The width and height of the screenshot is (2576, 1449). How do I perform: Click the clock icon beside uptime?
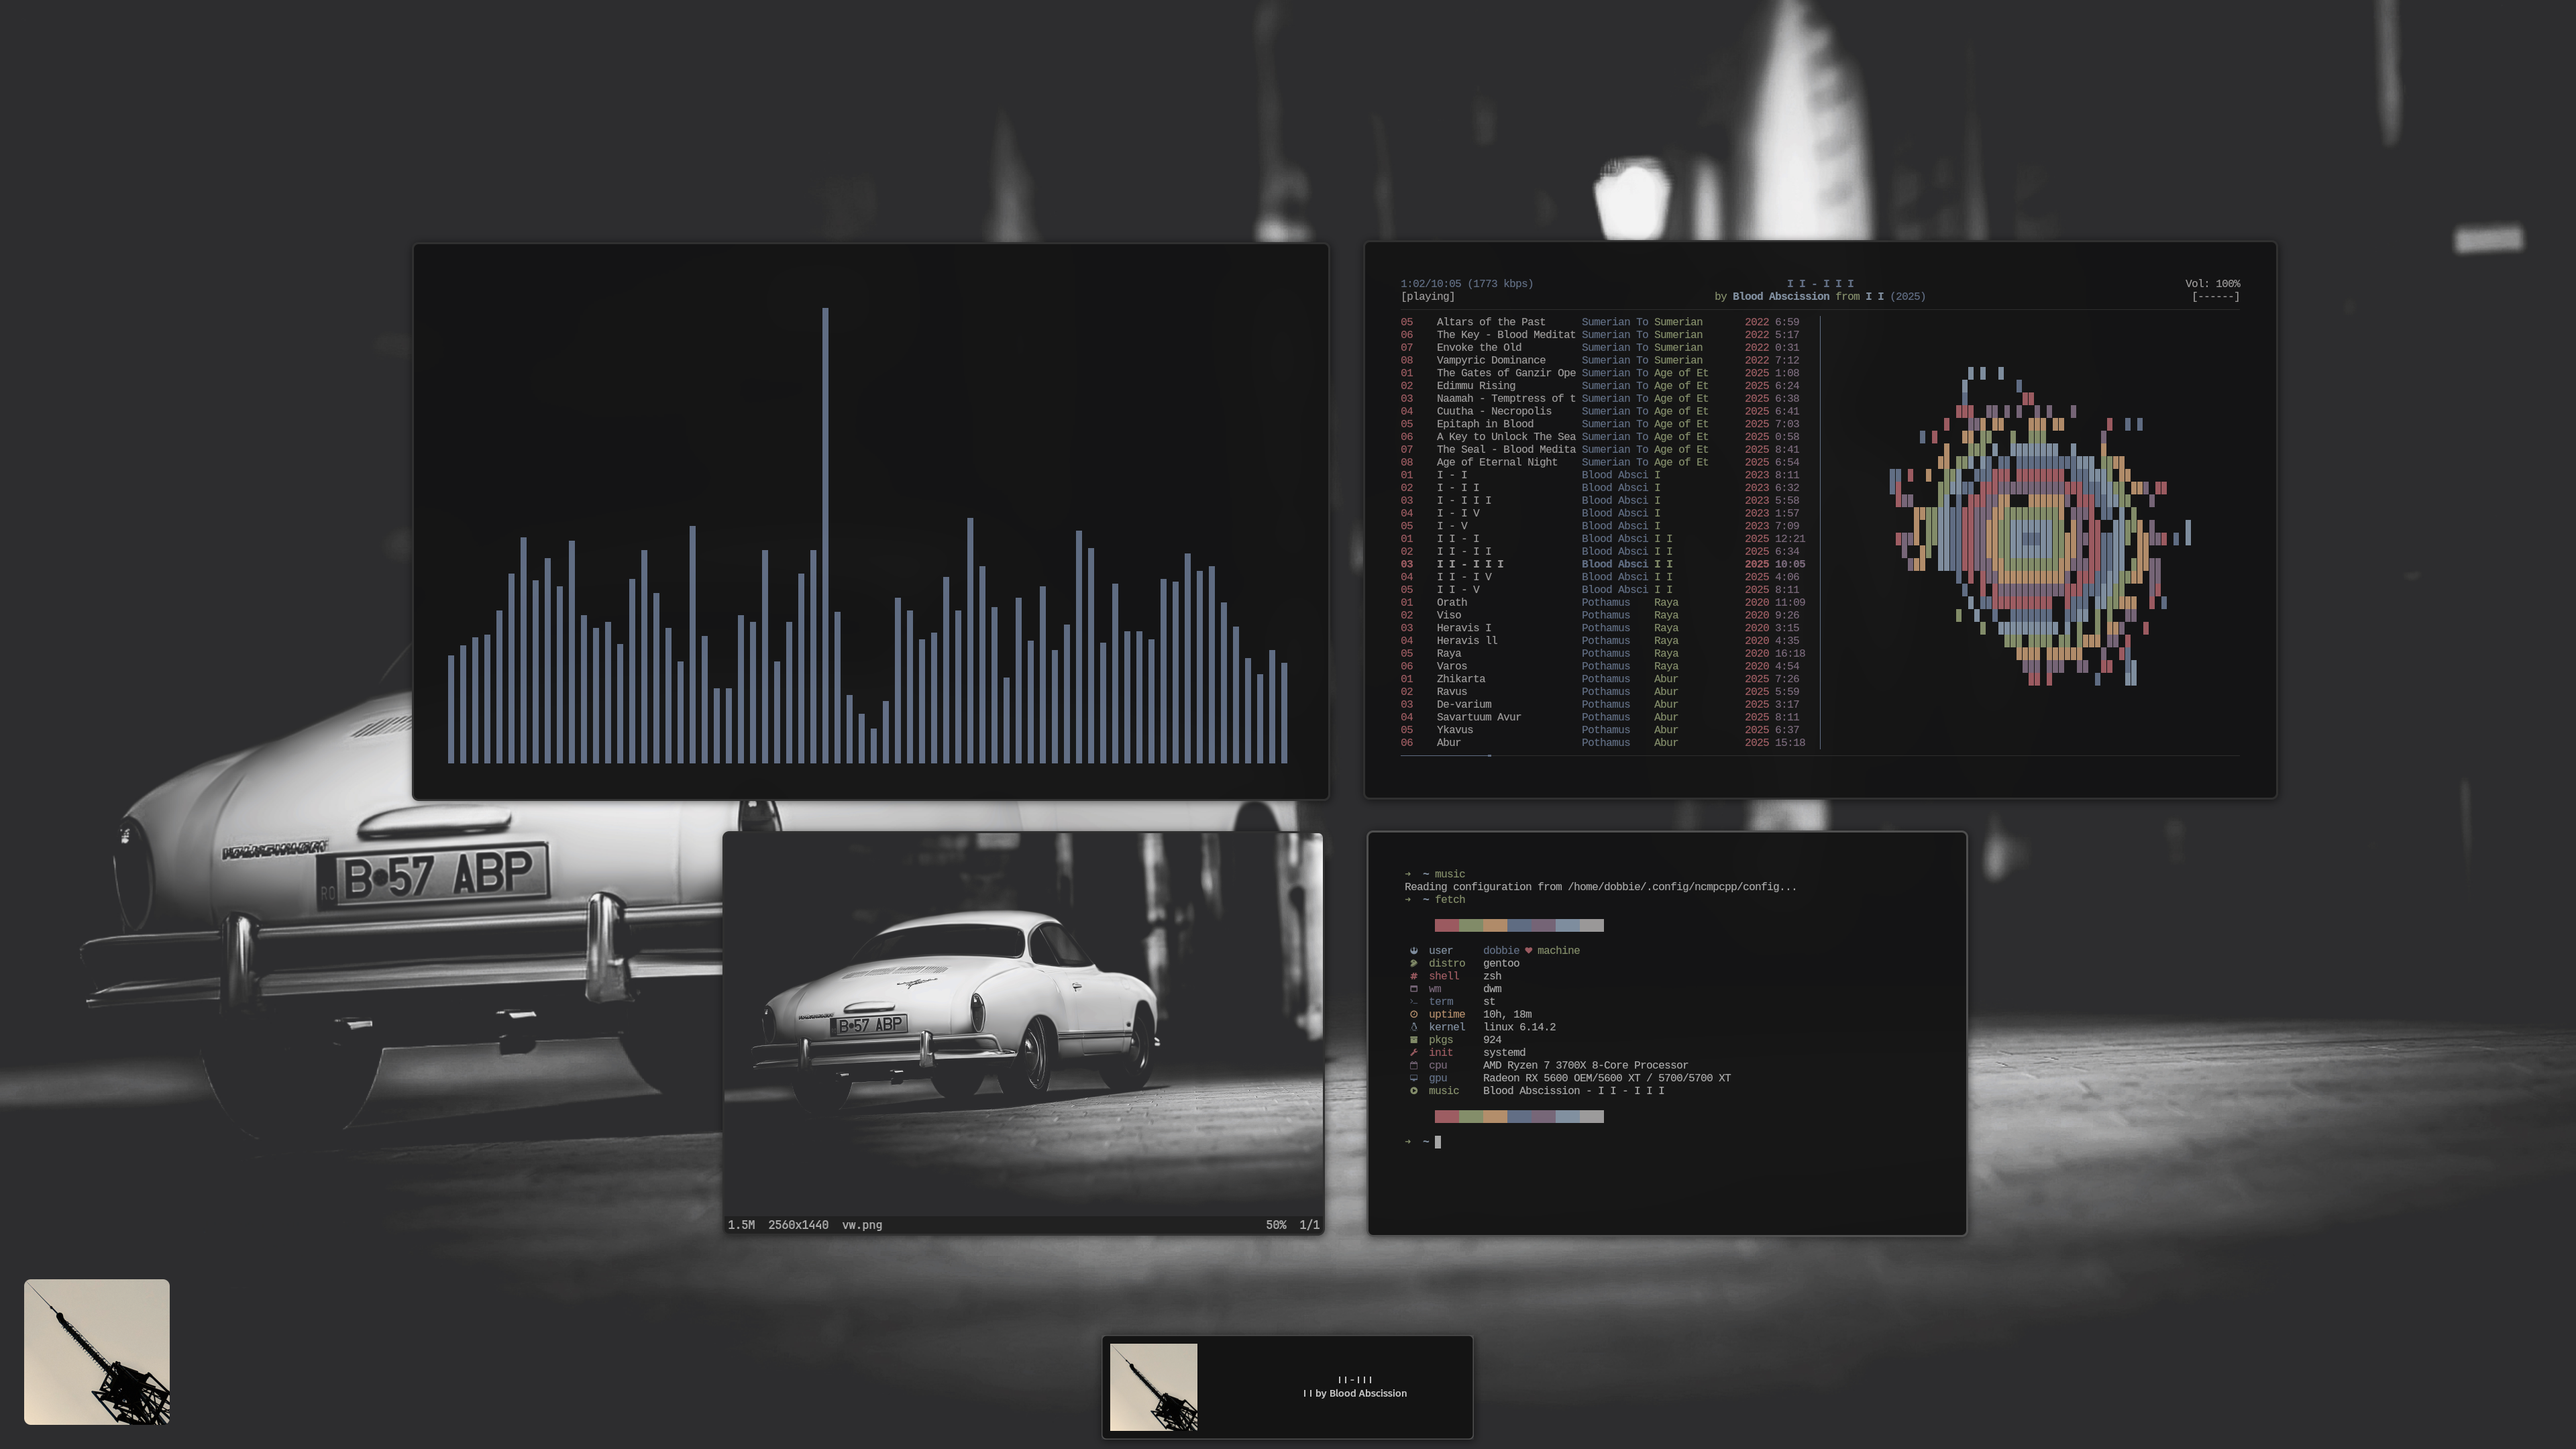click(x=1413, y=1014)
